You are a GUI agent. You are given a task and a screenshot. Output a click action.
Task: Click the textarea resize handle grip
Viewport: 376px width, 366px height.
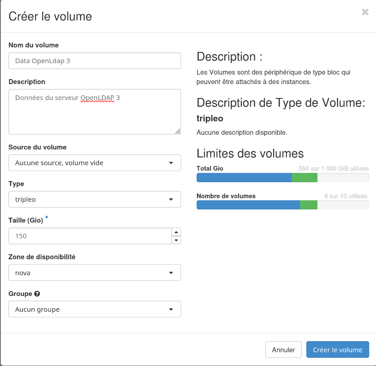(x=178, y=131)
